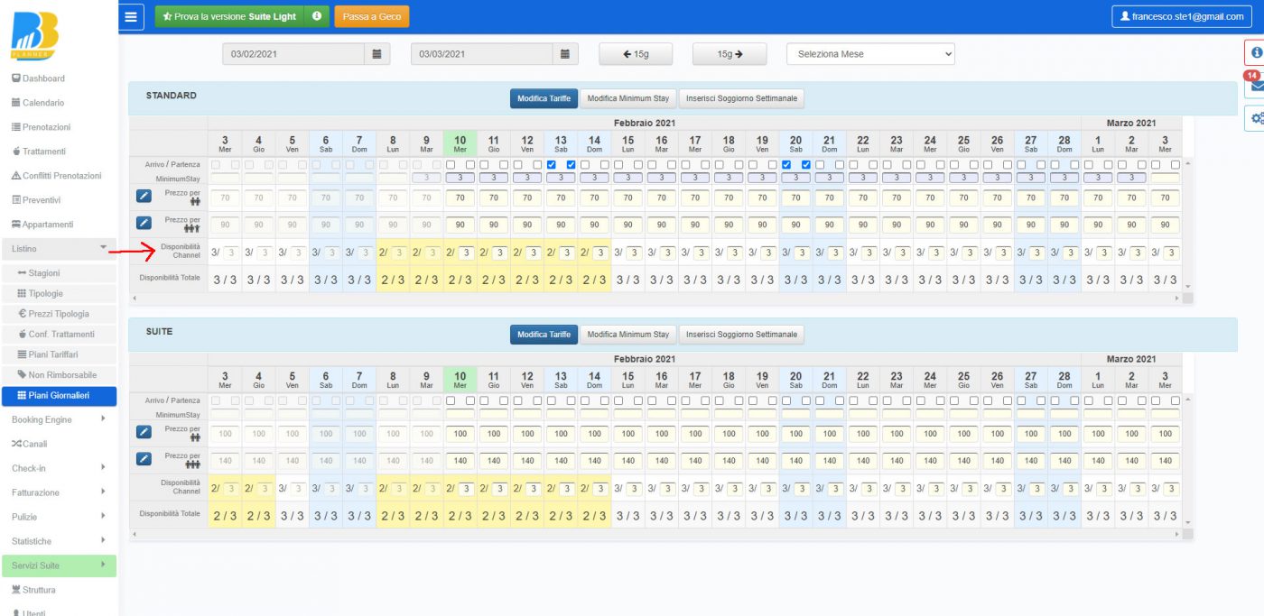Screen dimensions: 1264x616
Task: Click the 03/02/2021 start date field
Action: tap(294, 54)
